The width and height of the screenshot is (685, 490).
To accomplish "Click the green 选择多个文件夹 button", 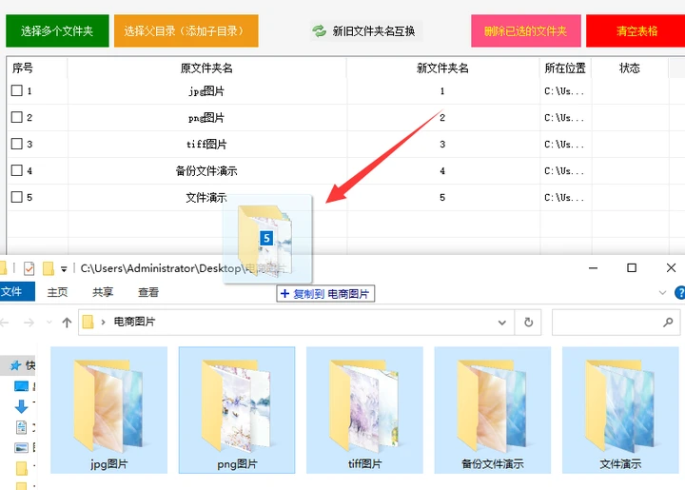I will (x=57, y=31).
